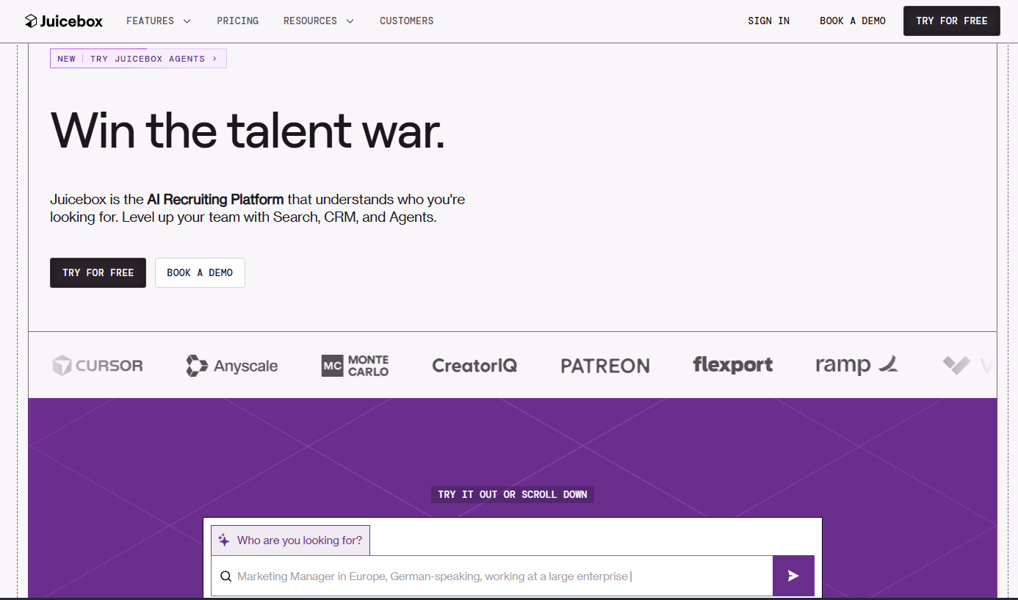
Task: Click the sparkle icon beside search prompt
Action: point(224,540)
